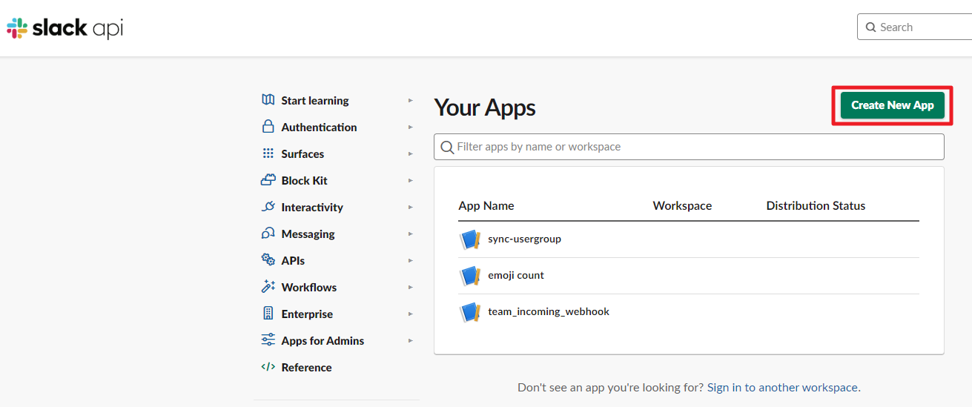The width and height of the screenshot is (972, 407).
Task: Click the magnifier in the filter apps field
Action: click(447, 147)
